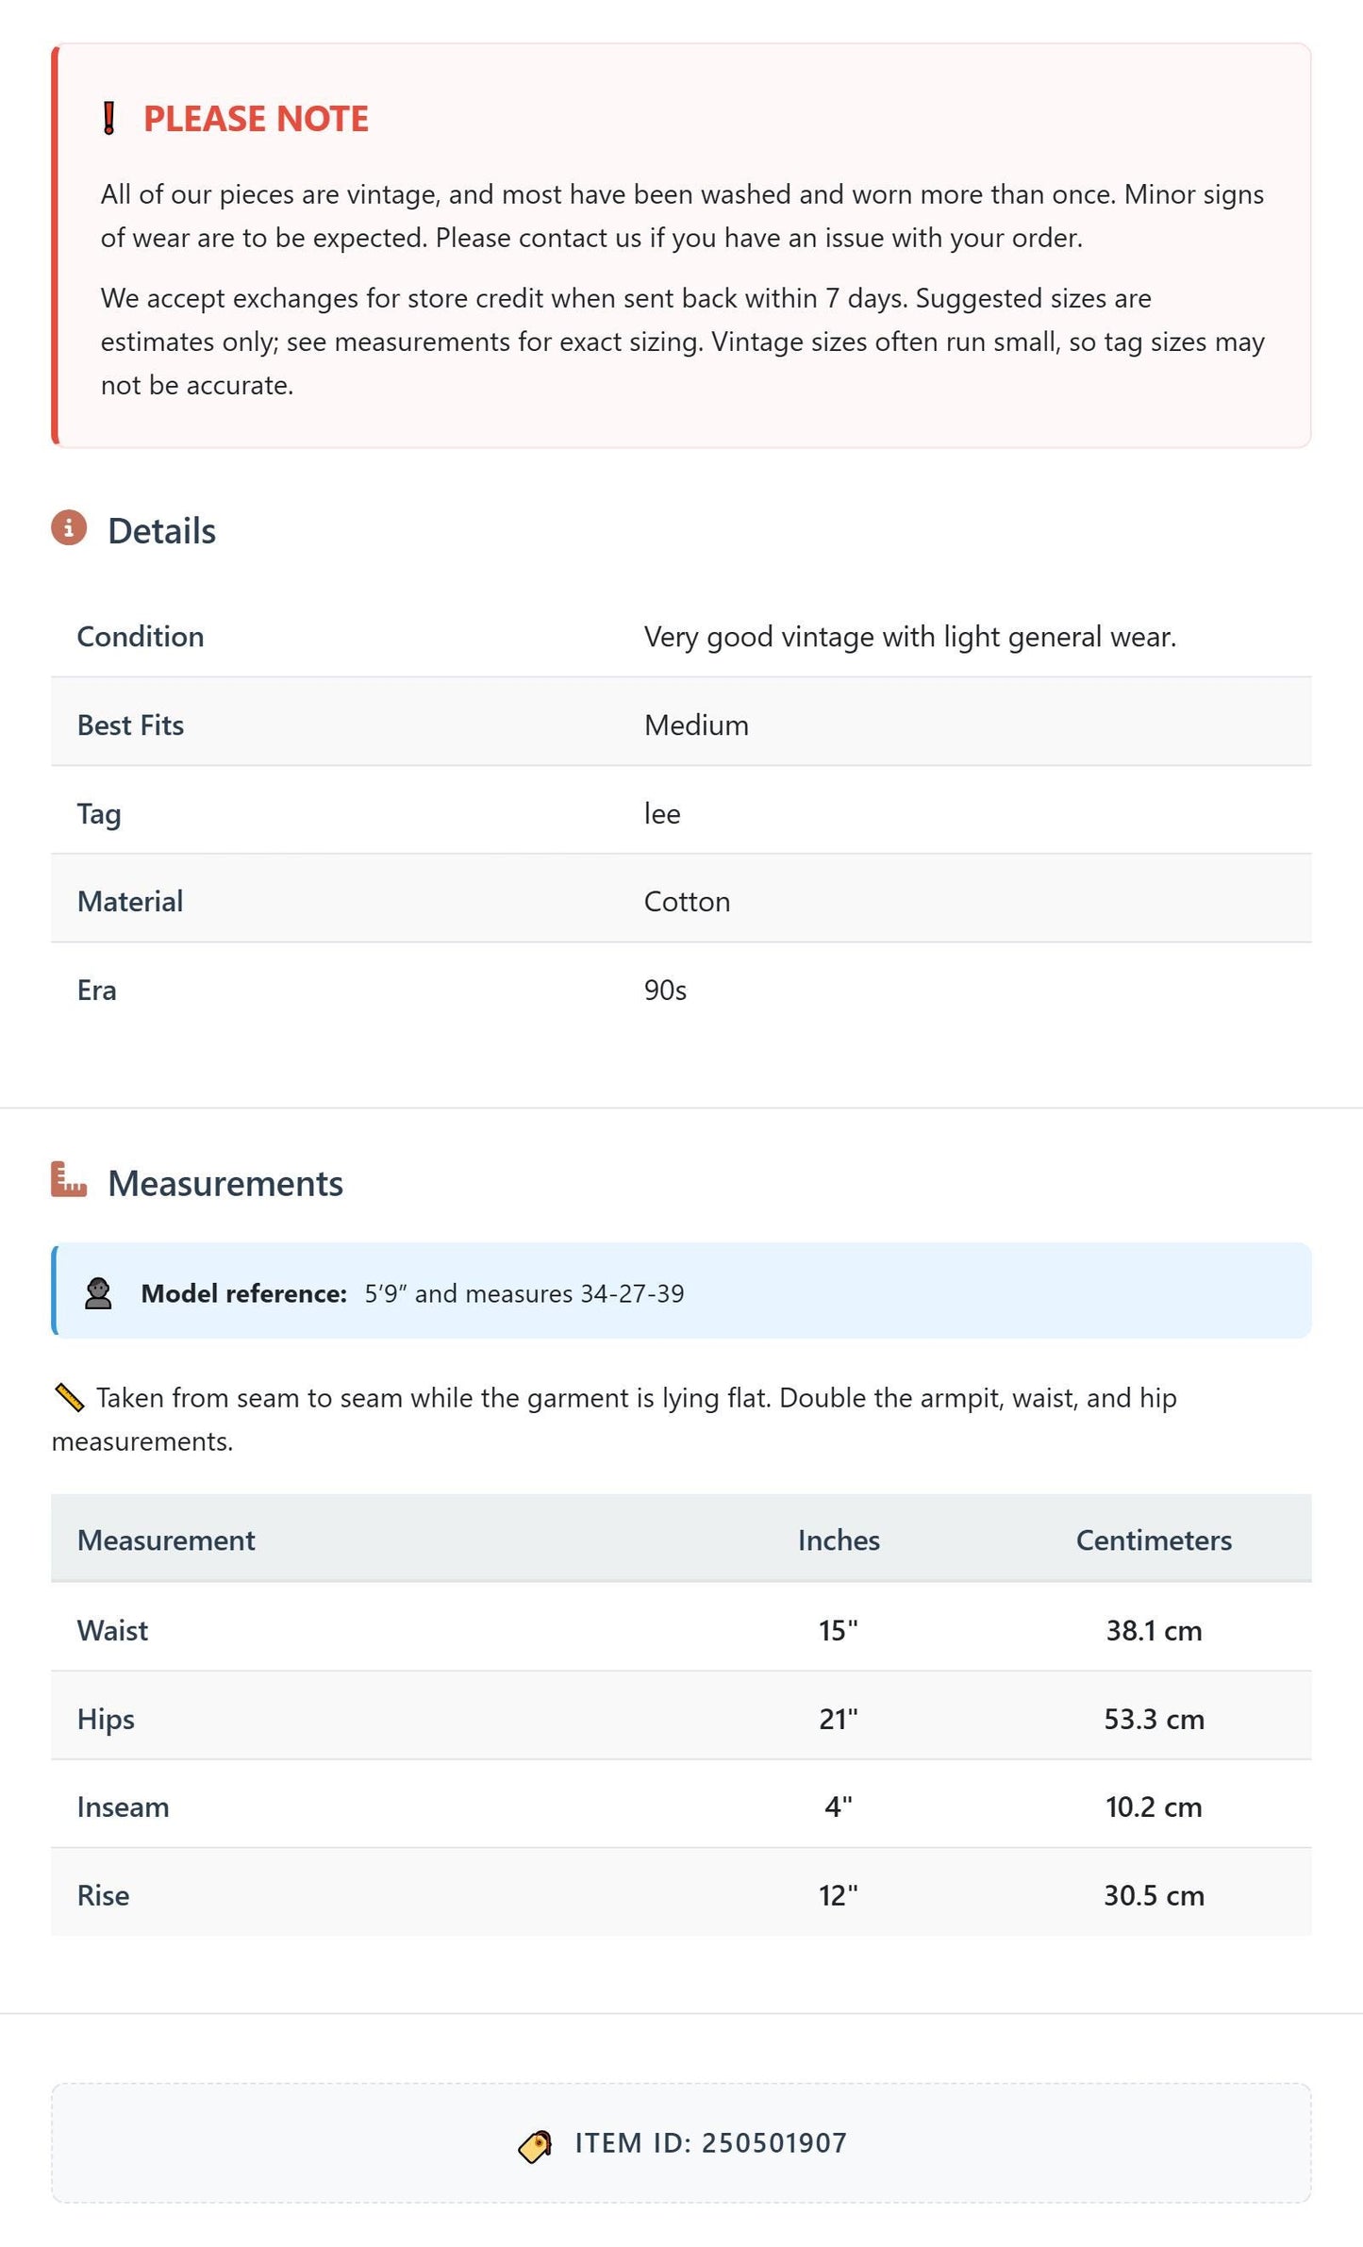This screenshot has width=1363, height=2247.
Task: Click the Waist measurement row
Action: tap(681, 1630)
